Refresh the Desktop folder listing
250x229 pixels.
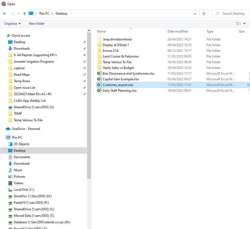click(x=204, y=14)
